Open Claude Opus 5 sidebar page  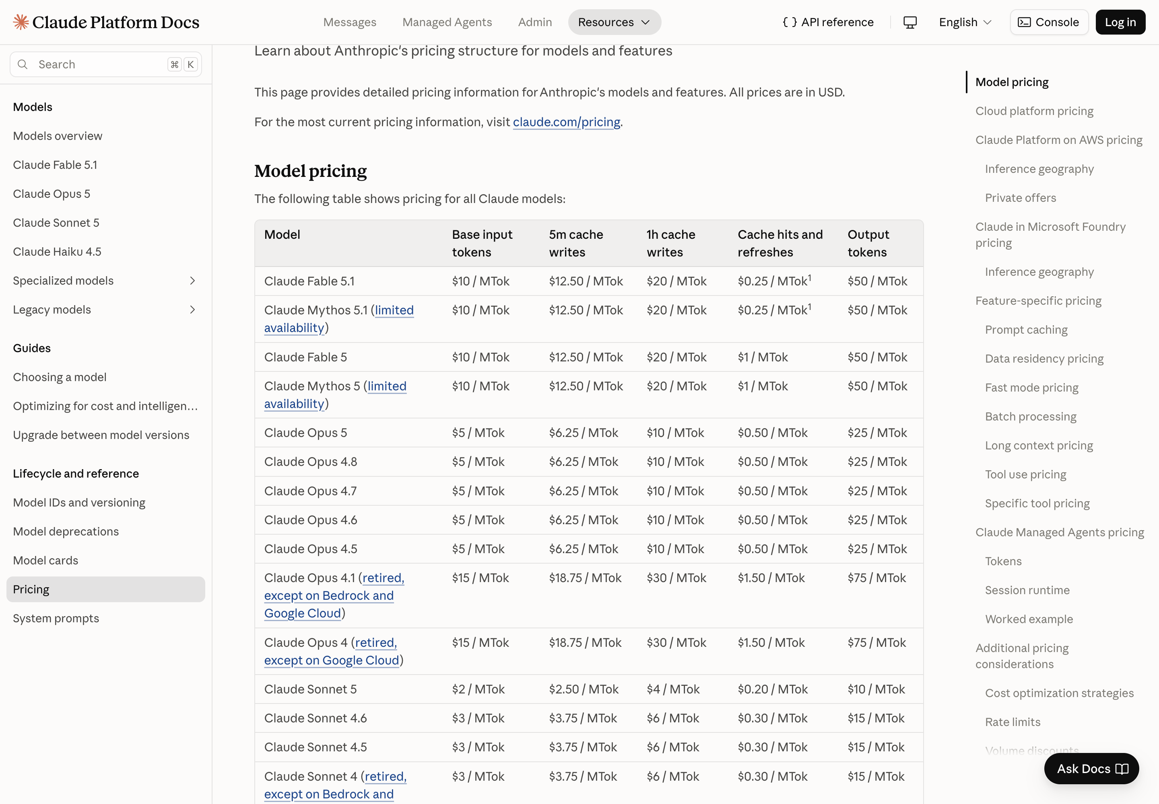point(52,194)
